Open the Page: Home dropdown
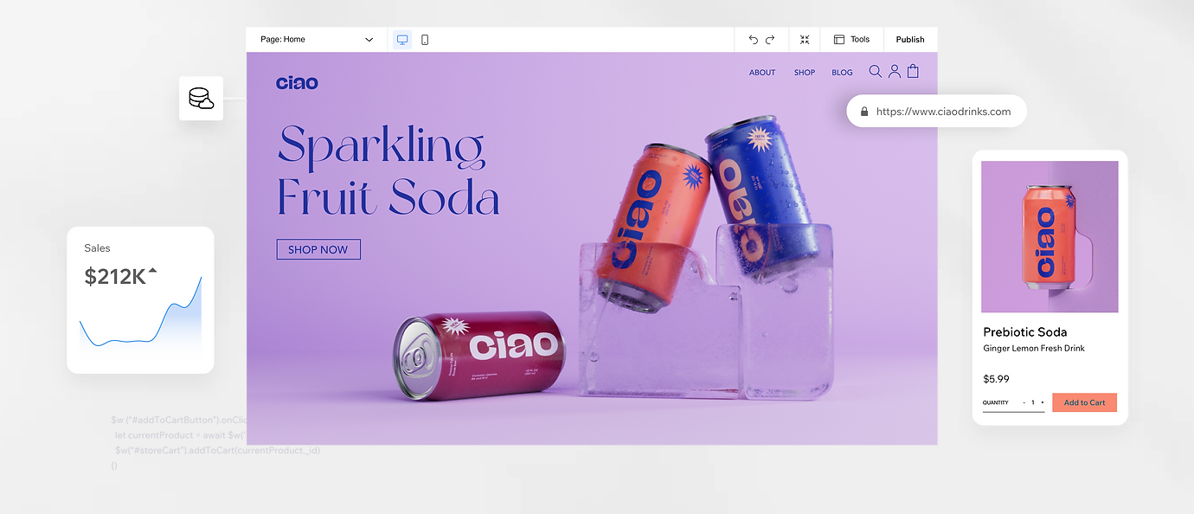 [316, 39]
